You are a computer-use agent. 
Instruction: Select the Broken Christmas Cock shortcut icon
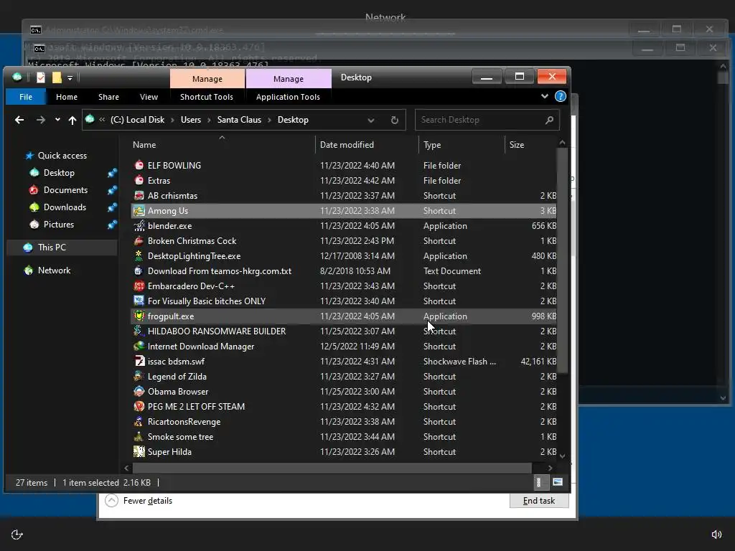[x=139, y=241]
